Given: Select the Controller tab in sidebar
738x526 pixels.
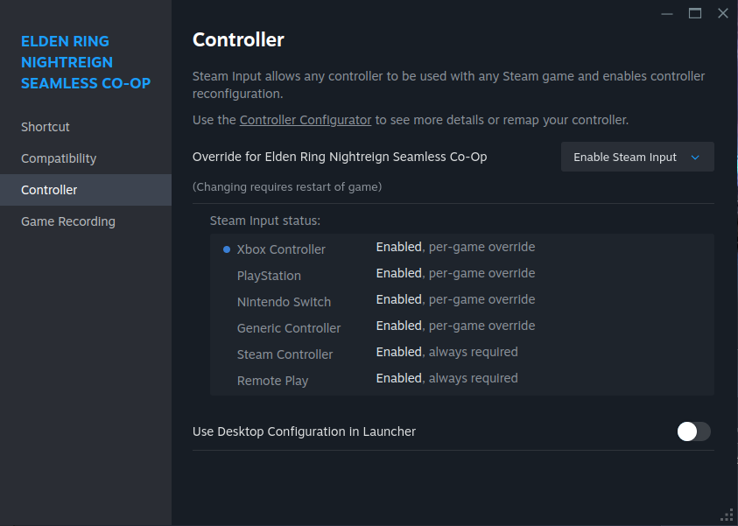Looking at the screenshot, I should (49, 190).
